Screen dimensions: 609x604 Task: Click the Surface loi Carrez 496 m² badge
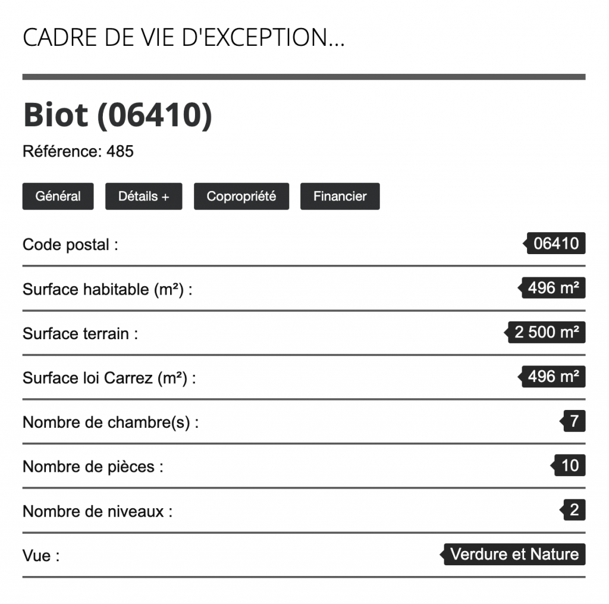553,377
